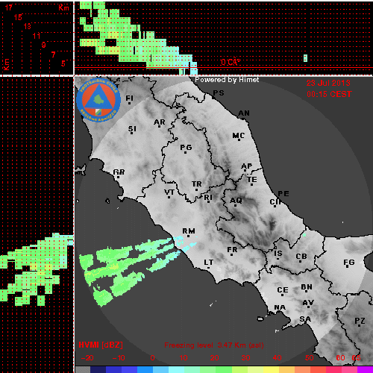Image resolution: width=373 pixels, height=373 pixels.
Task: Click the AN city label on coast
Action: pyautogui.click(x=244, y=113)
